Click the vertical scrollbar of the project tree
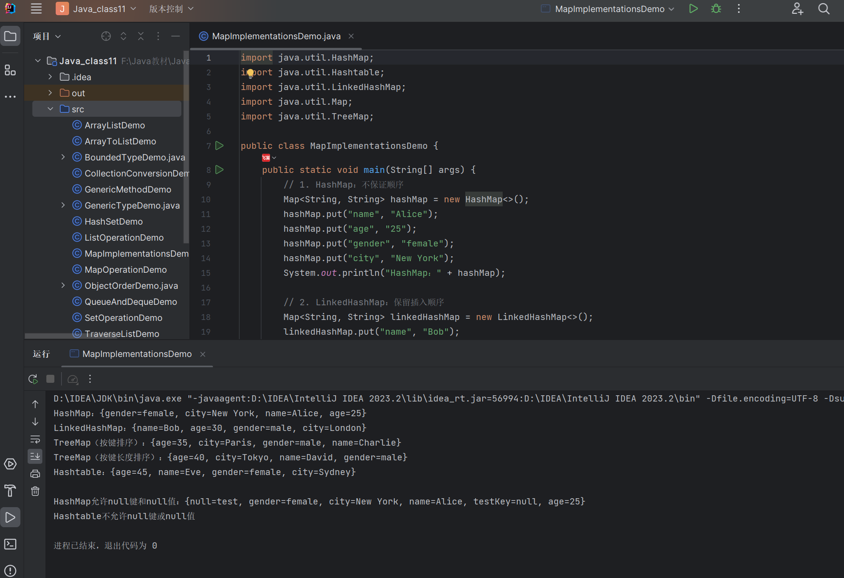844x578 pixels. click(x=186, y=147)
